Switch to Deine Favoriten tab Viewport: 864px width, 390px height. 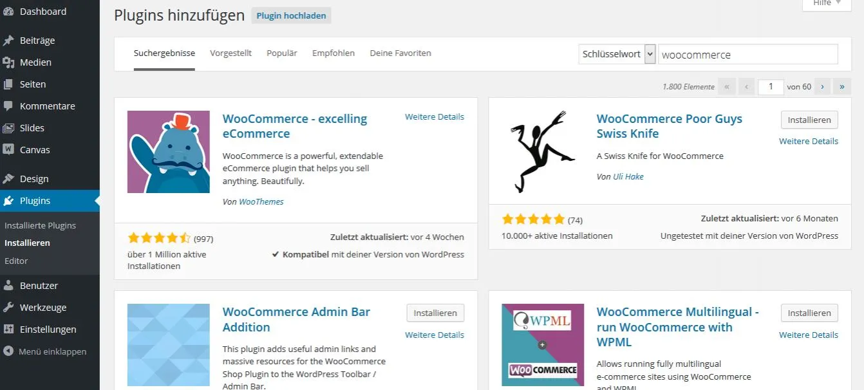[x=400, y=53]
